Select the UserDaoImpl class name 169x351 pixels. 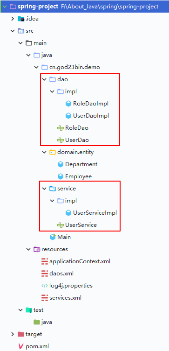pyautogui.click(x=91, y=115)
